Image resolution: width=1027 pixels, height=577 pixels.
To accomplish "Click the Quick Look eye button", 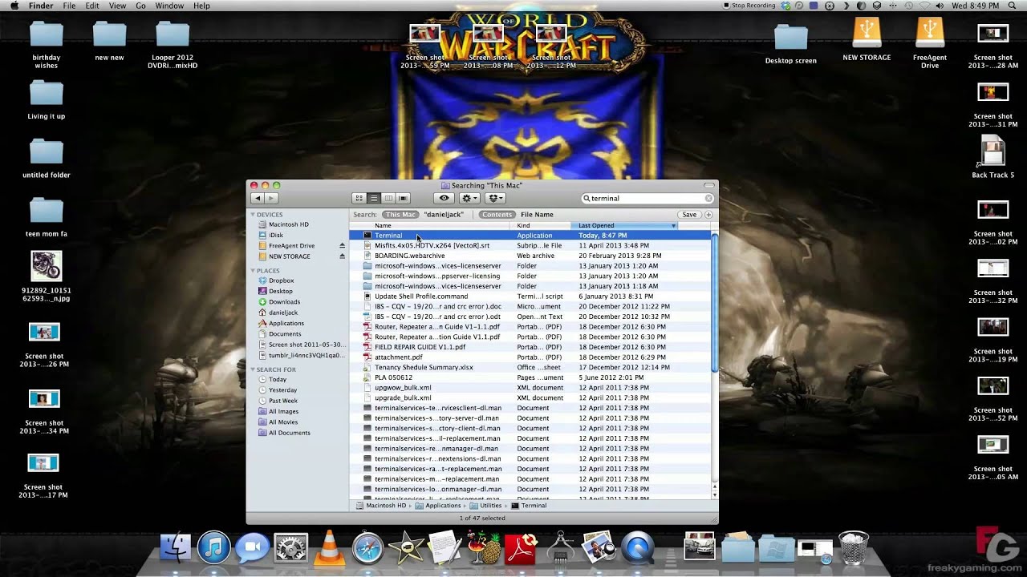I will click(x=444, y=198).
